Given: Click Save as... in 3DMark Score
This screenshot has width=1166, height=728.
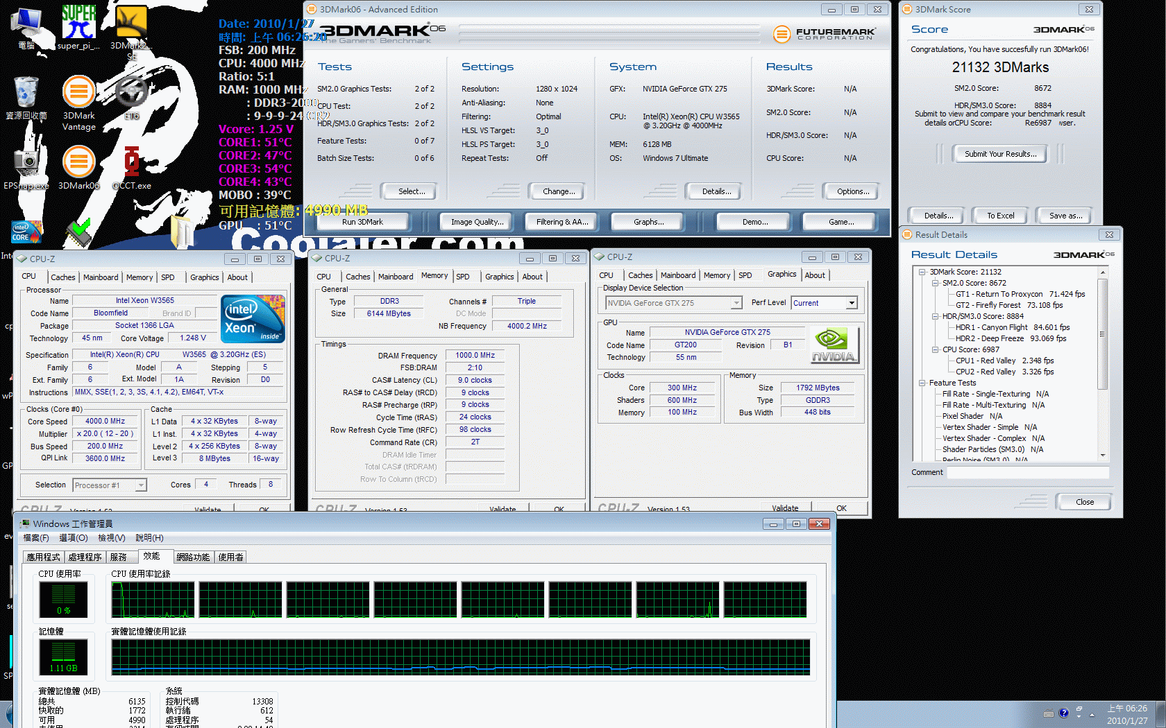Looking at the screenshot, I should click(x=1065, y=216).
